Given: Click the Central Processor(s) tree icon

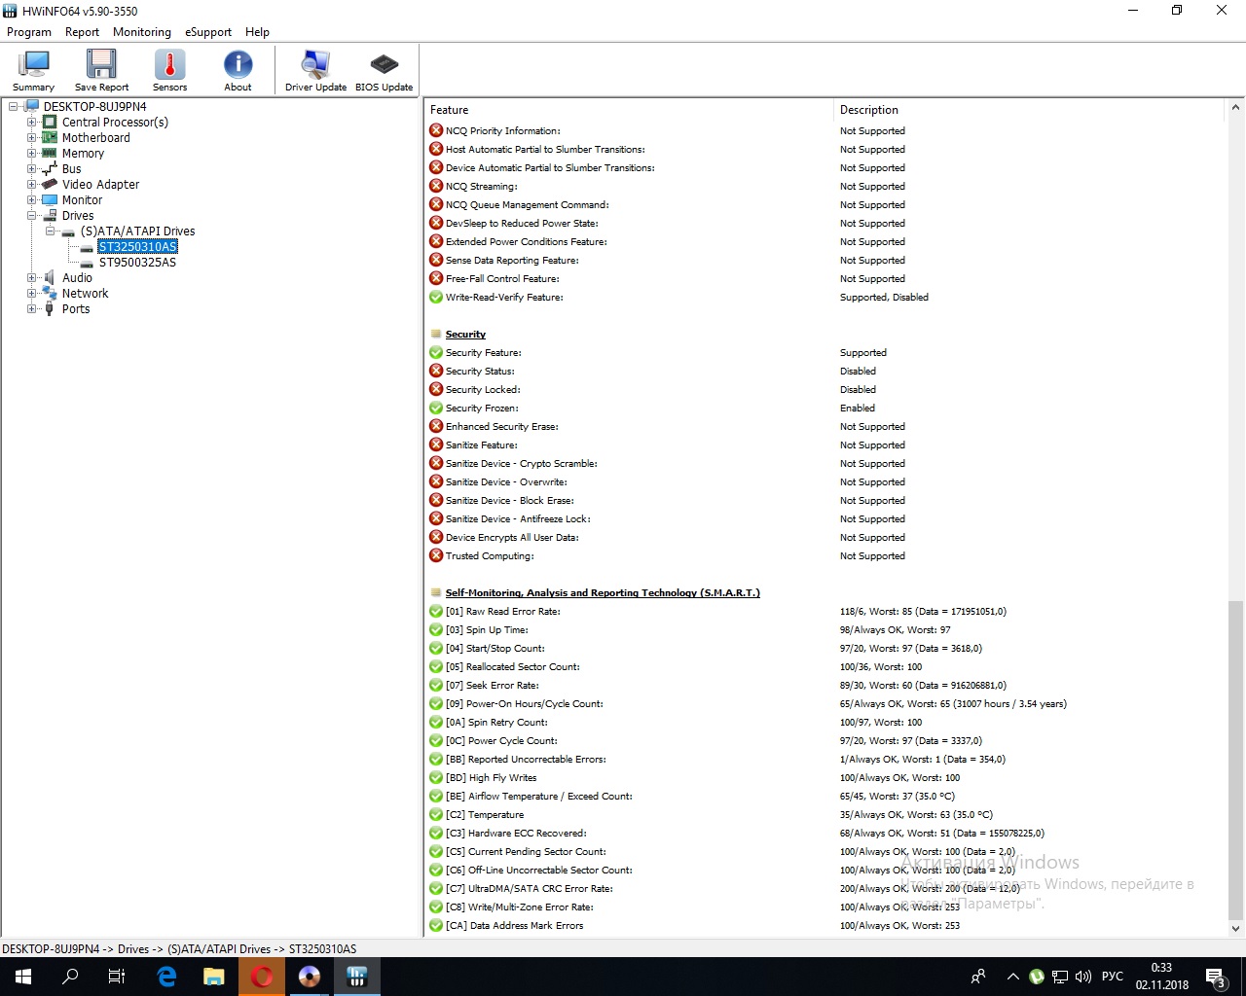Looking at the screenshot, I should [50, 123].
